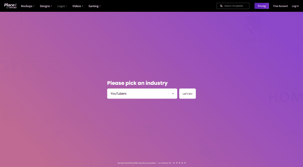
Task: Open the Videos menu
Action: [x=77, y=6]
